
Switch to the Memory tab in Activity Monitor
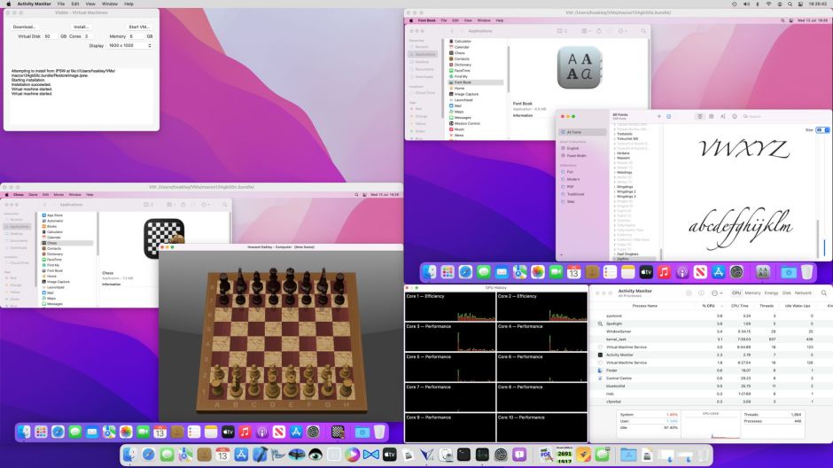tap(752, 292)
